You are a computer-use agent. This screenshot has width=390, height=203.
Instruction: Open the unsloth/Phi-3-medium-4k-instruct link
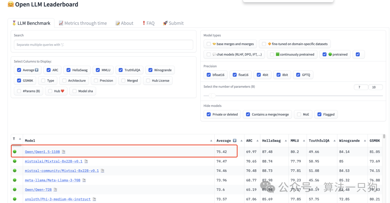[58, 199]
